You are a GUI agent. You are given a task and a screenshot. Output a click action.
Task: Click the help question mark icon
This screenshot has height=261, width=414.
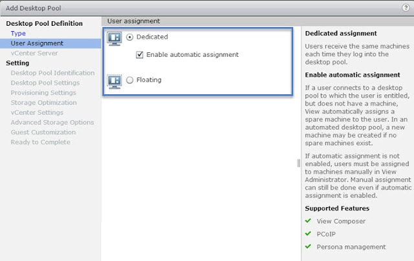(x=405, y=6)
